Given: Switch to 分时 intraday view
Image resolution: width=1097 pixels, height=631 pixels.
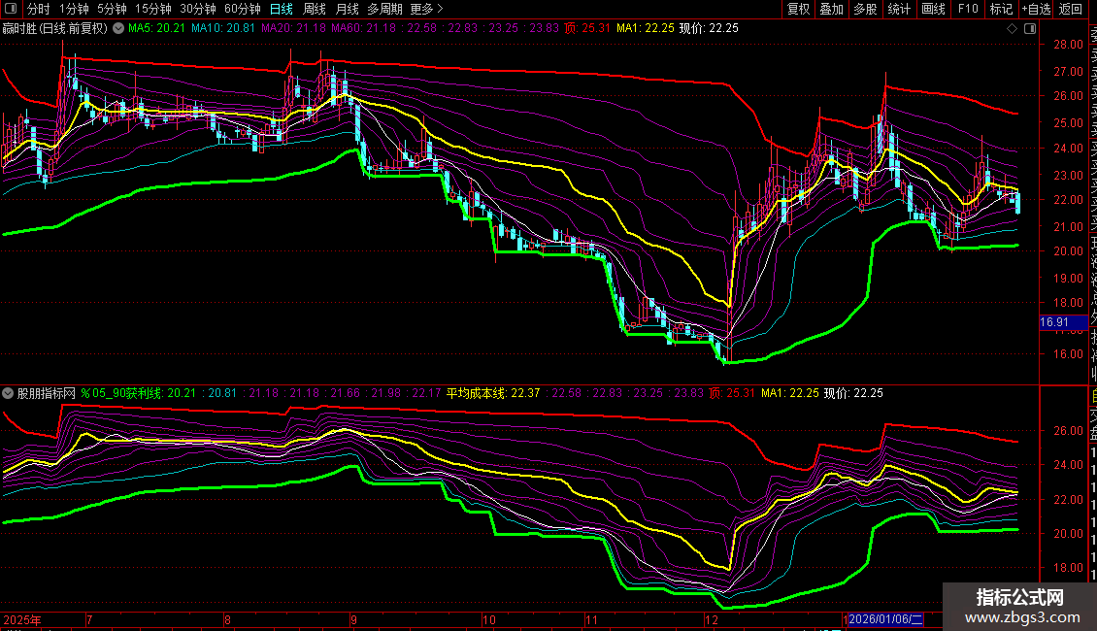Looking at the screenshot, I should 39,9.
